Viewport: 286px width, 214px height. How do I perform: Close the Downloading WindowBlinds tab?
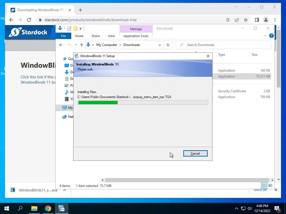click(70, 10)
